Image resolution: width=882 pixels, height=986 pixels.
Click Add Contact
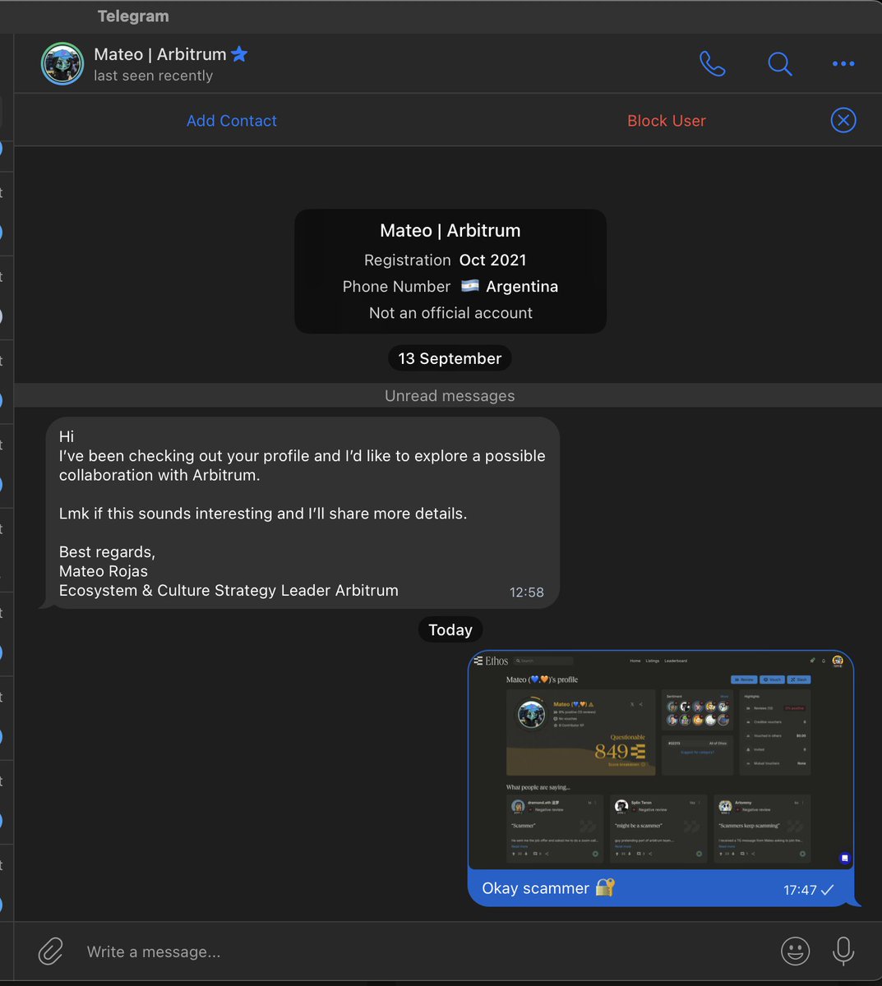232,121
